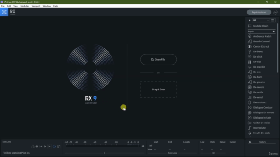
Task: Collapse the Repair module category
Action: [273, 31]
